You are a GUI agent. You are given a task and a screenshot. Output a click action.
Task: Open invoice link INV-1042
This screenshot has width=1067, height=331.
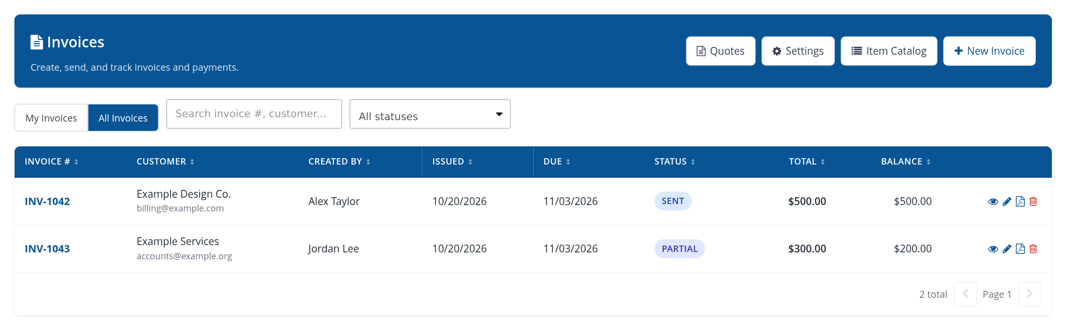47,202
